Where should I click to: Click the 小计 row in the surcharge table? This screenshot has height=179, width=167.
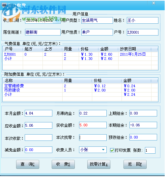coord(80,94)
